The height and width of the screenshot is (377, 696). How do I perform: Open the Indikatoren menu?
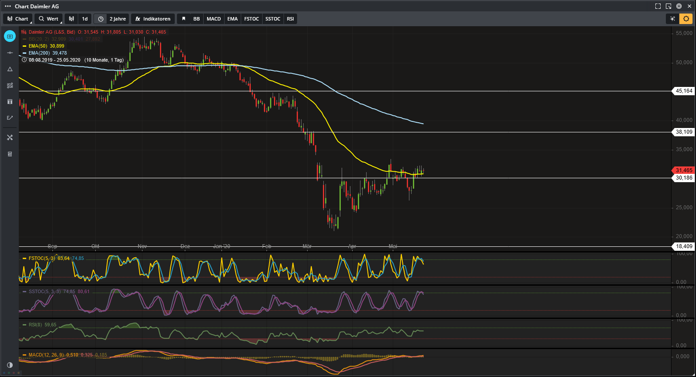tap(153, 19)
